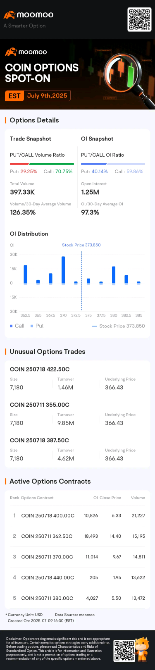The image size is (155, 670).
Task: Click the moomoo bull logo in the banner
Action: point(26,52)
